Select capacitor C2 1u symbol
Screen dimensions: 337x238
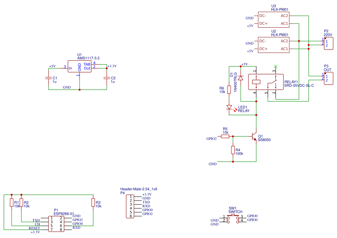pyautogui.click(x=107, y=78)
